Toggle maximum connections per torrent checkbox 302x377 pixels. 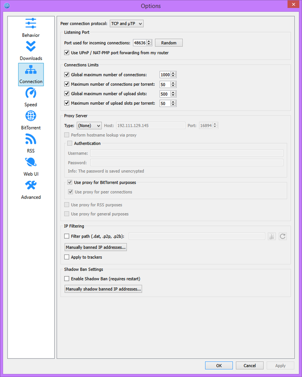click(67, 84)
